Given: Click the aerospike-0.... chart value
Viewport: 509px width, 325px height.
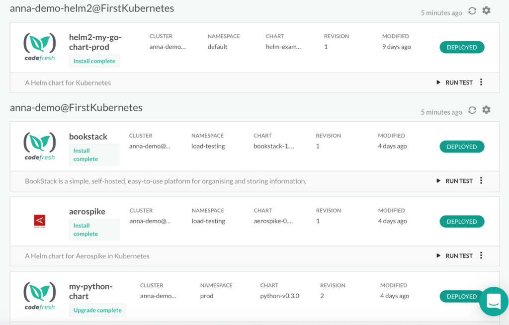Looking at the screenshot, I should tap(273, 221).
